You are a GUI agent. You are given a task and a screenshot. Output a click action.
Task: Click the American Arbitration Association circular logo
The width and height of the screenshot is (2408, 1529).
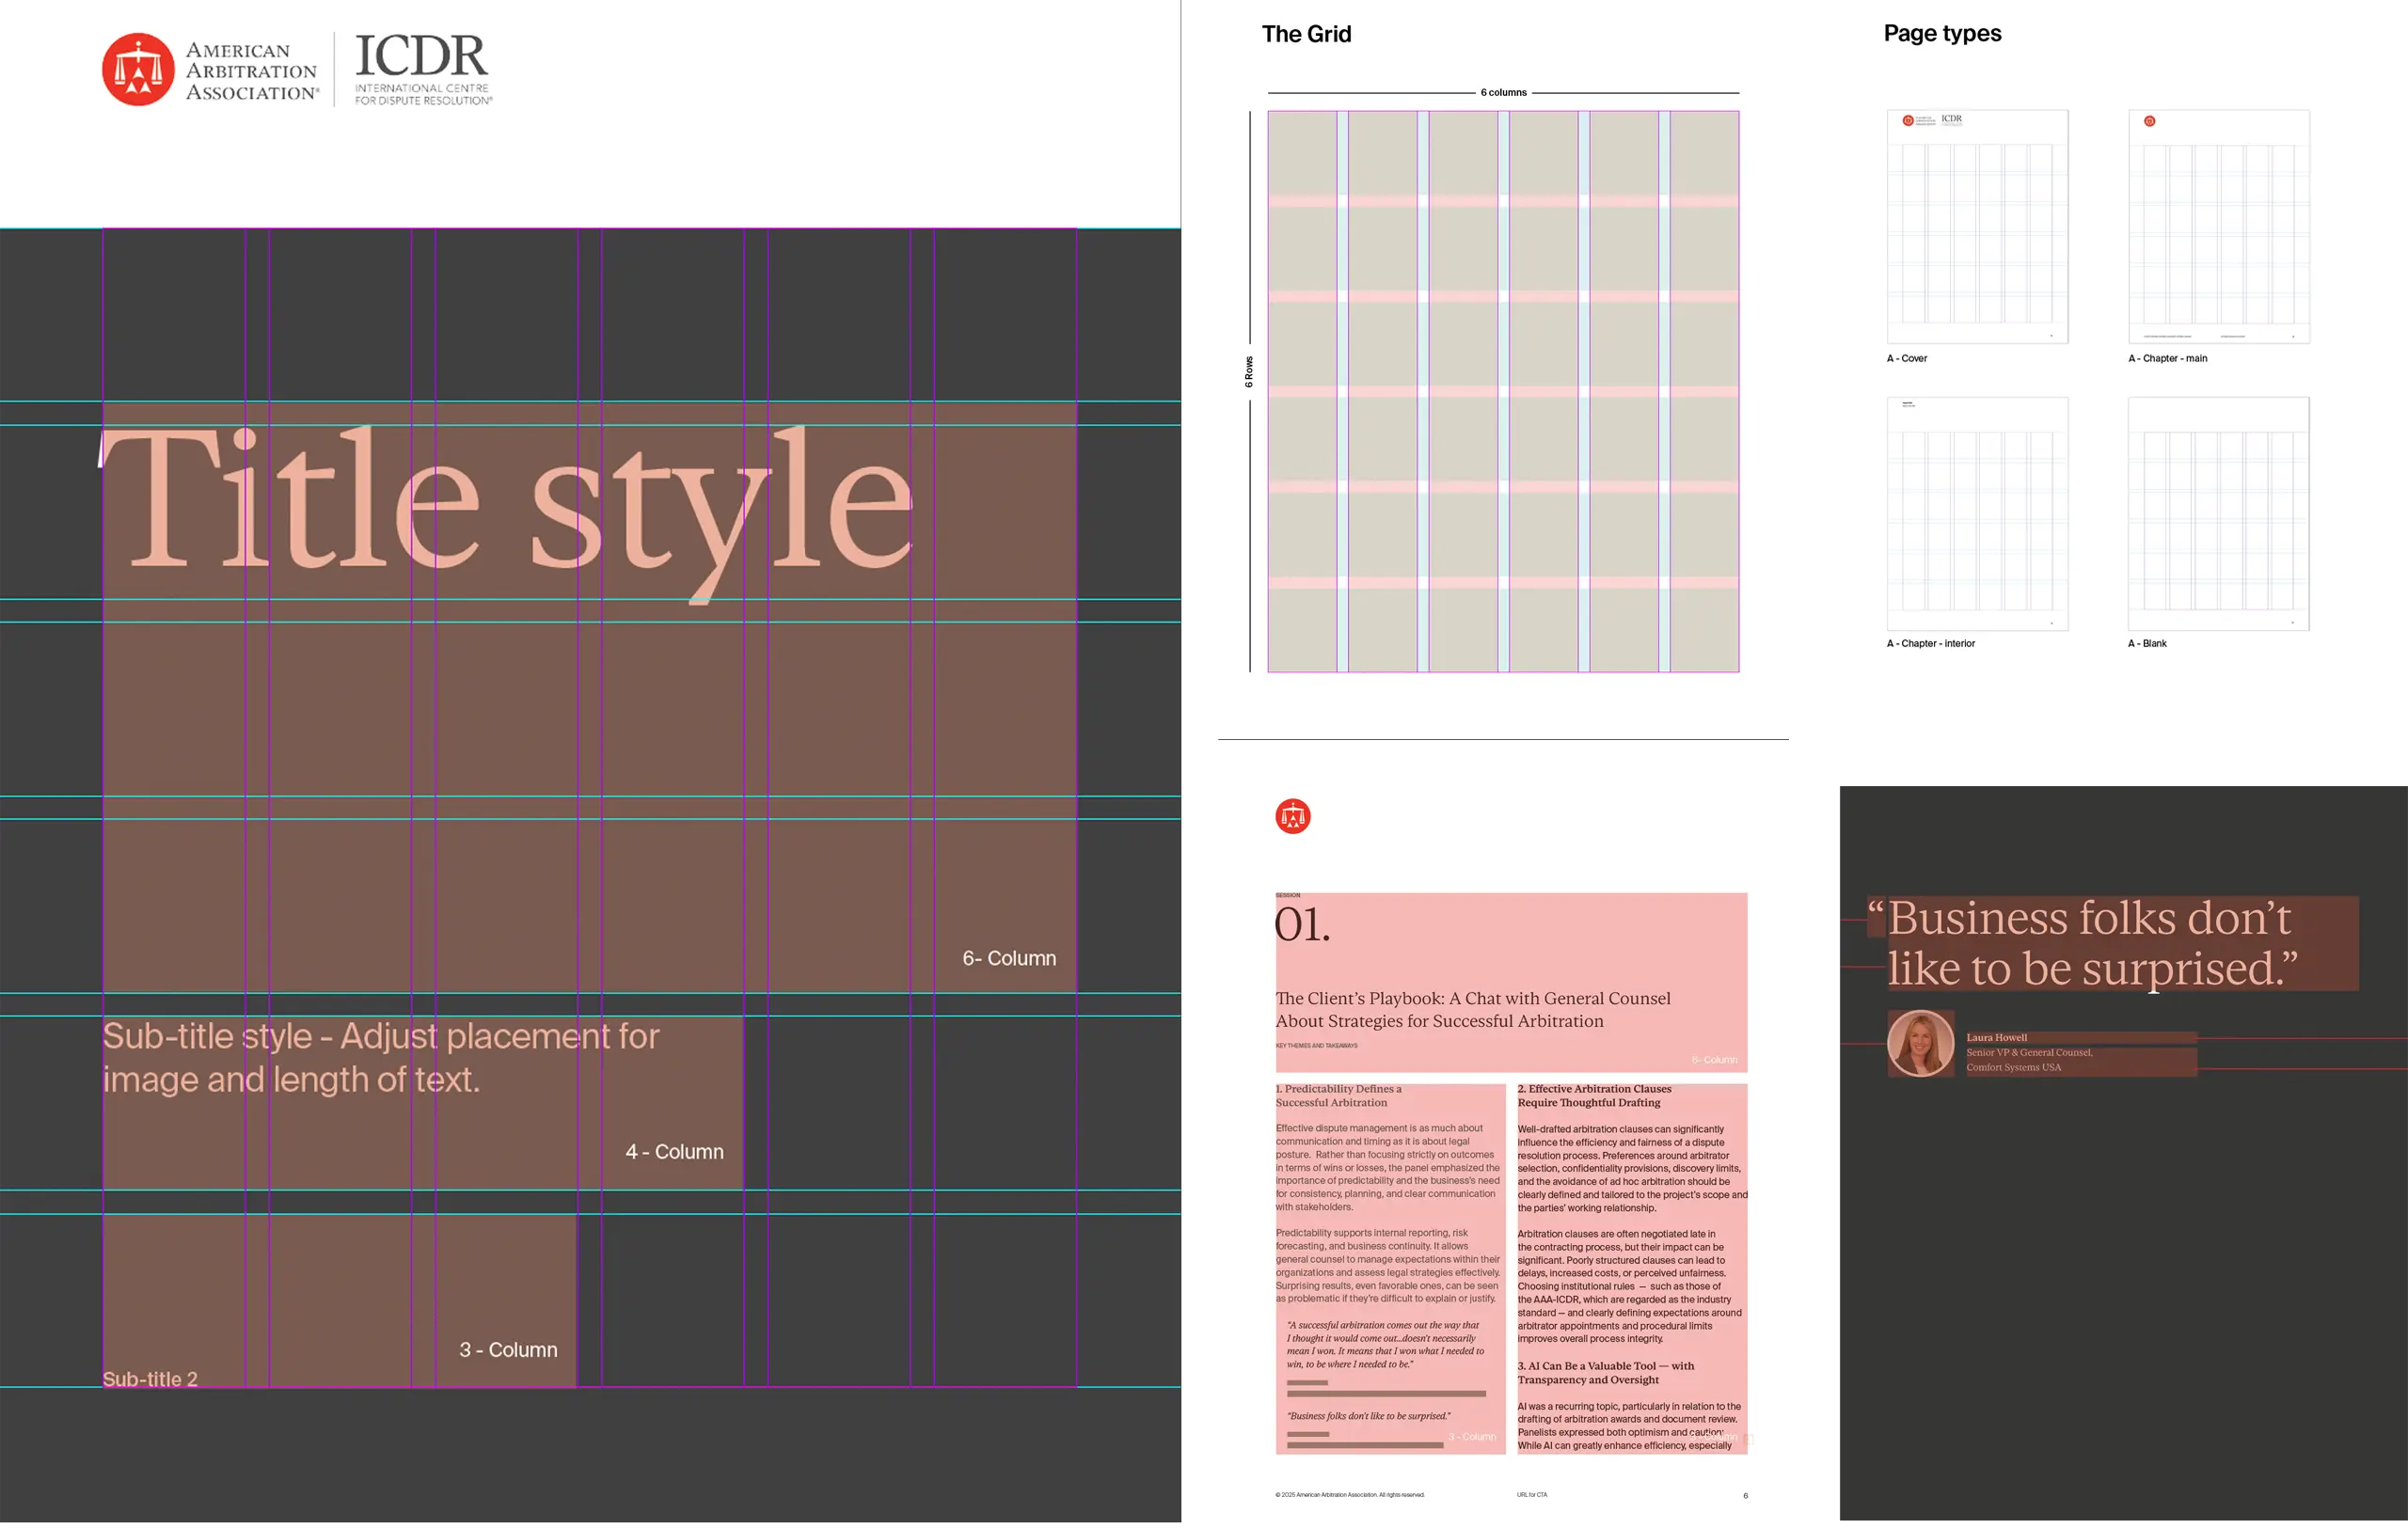tap(137, 68)
